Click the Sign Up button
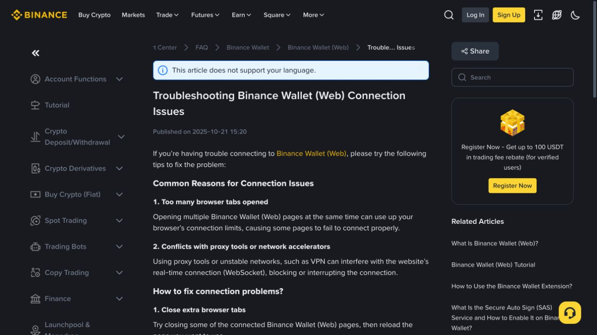The width and height of the screenshot is (597, 335). click(509, 15)
